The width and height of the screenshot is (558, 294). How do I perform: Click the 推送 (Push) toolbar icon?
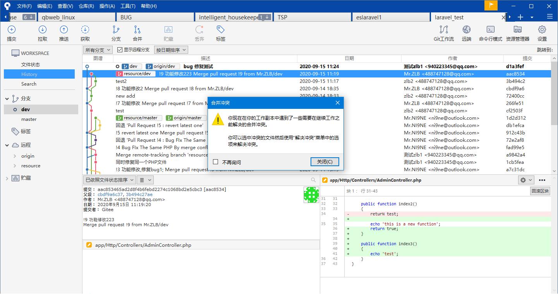(x=64, y=30)
